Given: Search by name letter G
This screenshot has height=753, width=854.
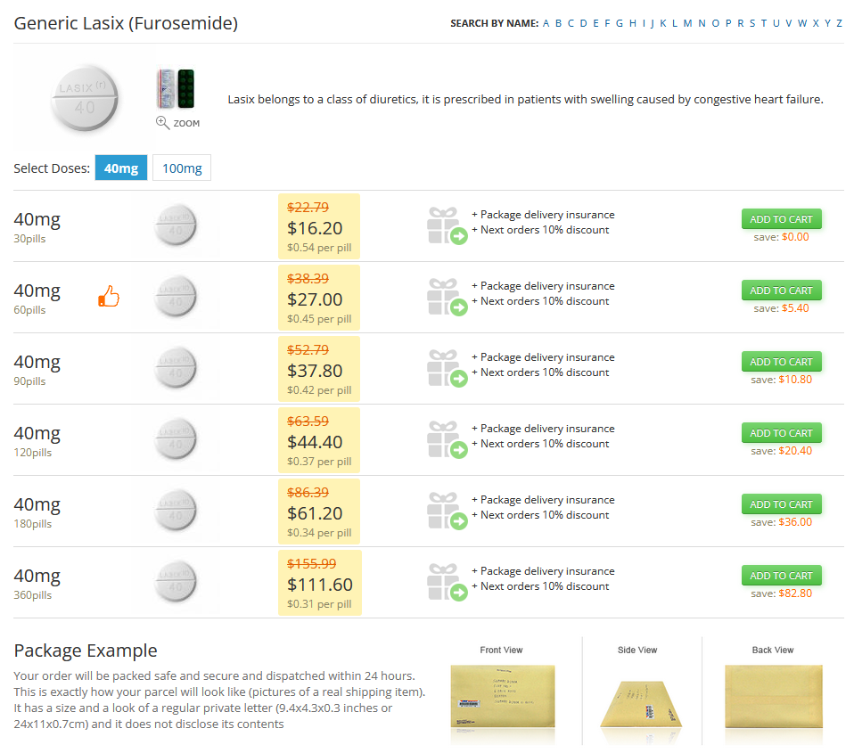Looking at the screenshot, I should pos(620,23).
